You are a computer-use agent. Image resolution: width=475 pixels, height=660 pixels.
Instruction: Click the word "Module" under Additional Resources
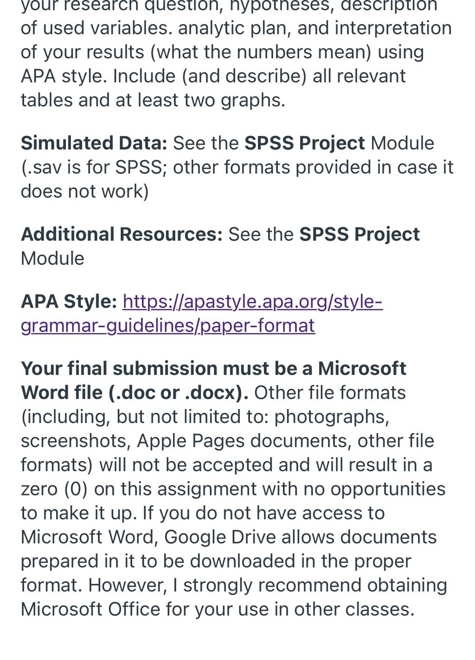(52, 258)
